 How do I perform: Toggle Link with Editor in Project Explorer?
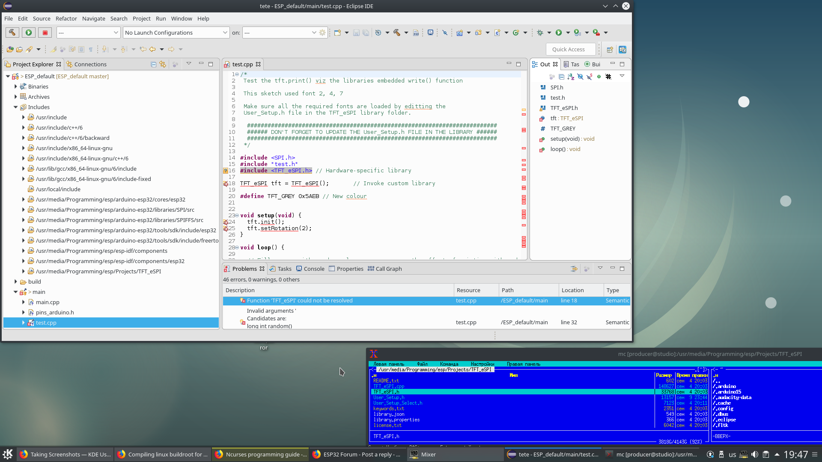(x=163, y=64)
